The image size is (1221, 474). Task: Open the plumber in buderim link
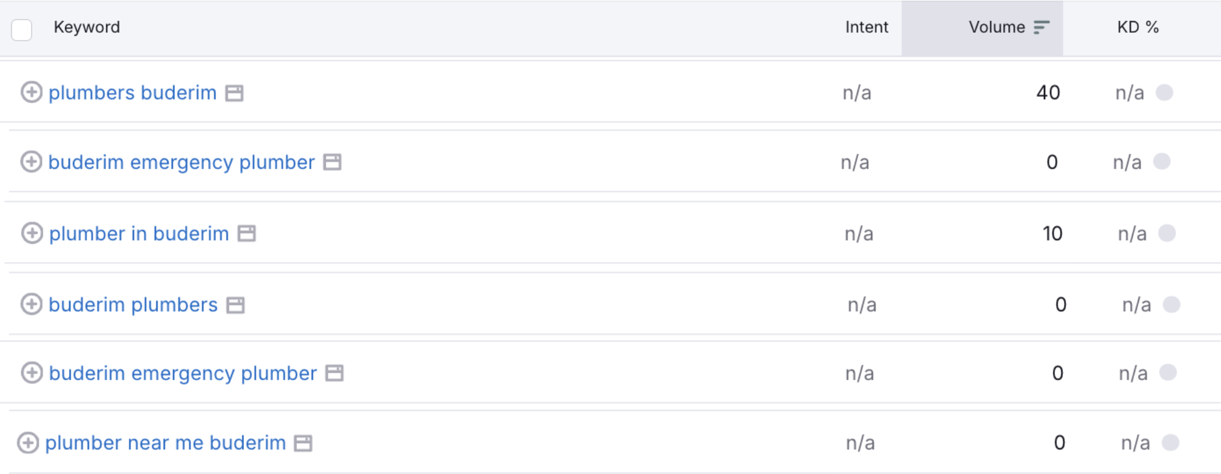point(139,233)
